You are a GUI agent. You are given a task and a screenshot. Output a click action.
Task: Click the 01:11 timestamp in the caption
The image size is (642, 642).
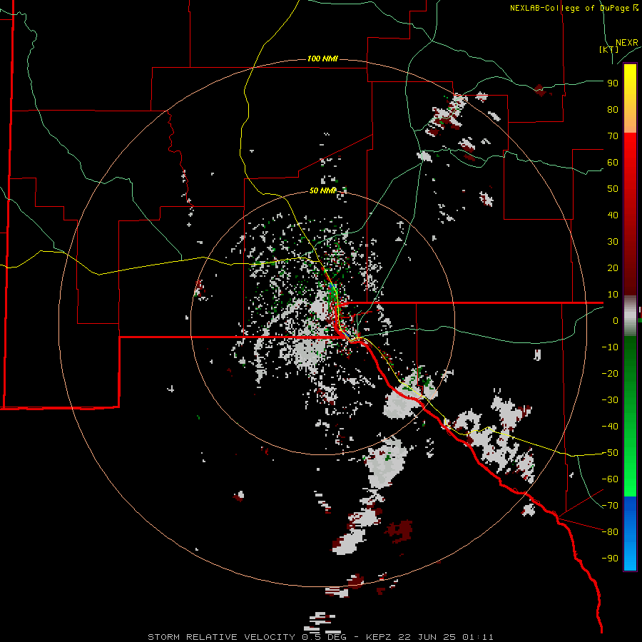pyautogui.click(x=478, y=637)
